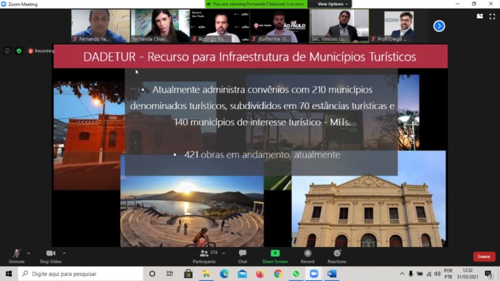The width and height of the screenshot is (500, 281).
Task: Open the Reactions menu
Action: 337,256
